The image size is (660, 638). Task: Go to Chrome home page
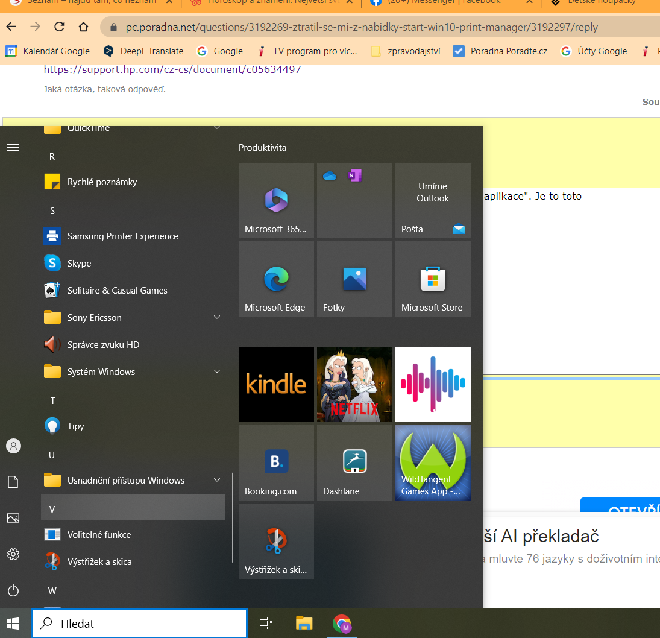[x=83, y=27]
